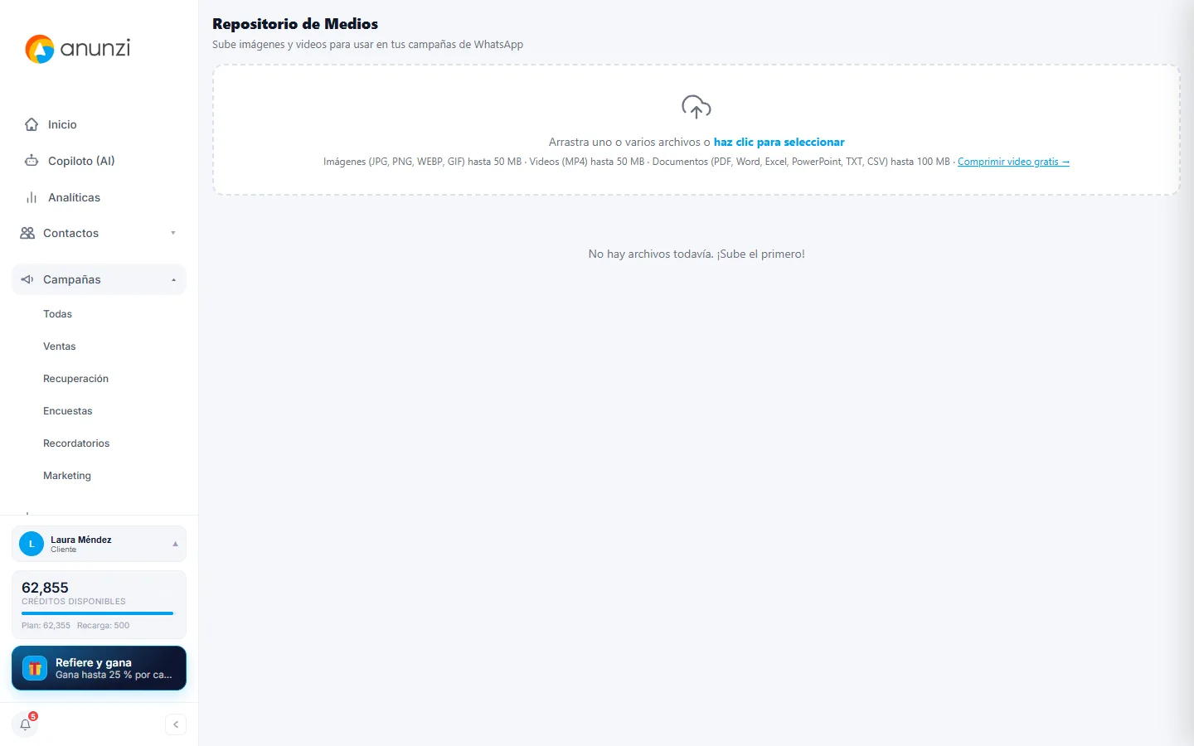This screenshot has height=746, width=1194.
Task: Click Laura Méndez avatar circle
Action: click(x=32, y=544)
